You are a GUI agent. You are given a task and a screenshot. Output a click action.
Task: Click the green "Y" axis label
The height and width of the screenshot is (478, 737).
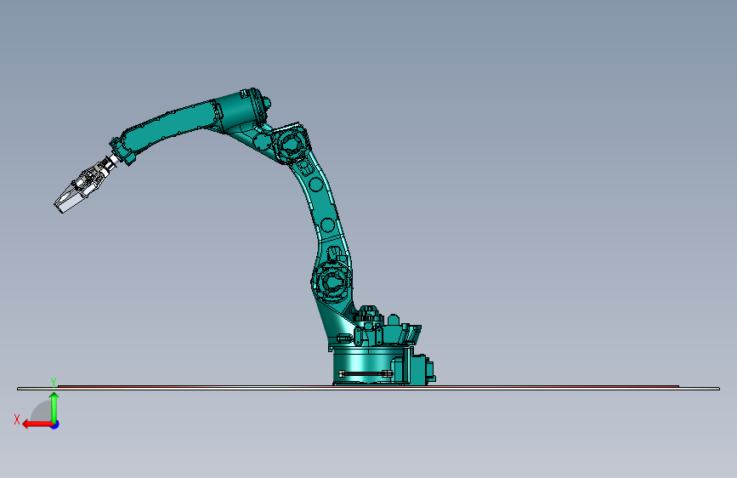54,383
